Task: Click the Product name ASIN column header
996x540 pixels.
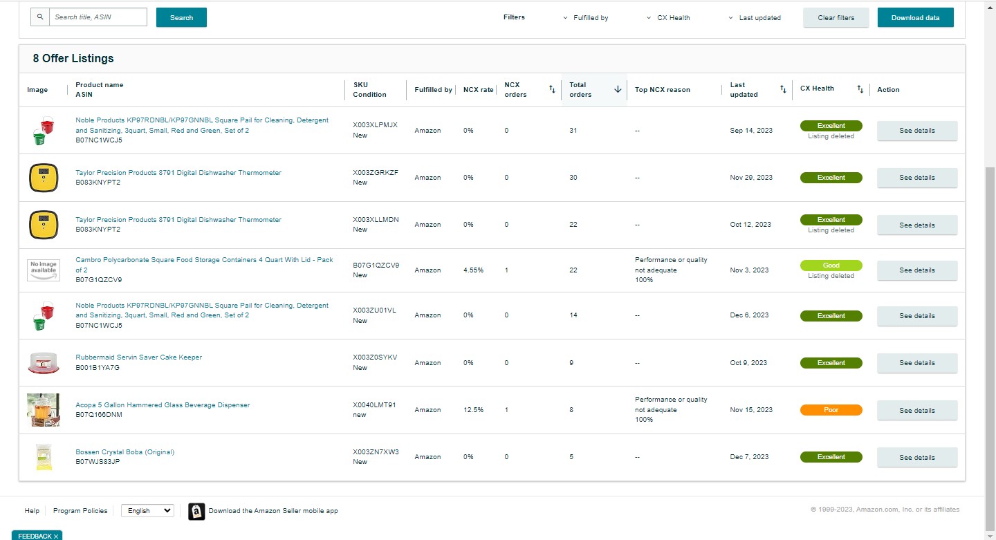Action: [100, 90]
